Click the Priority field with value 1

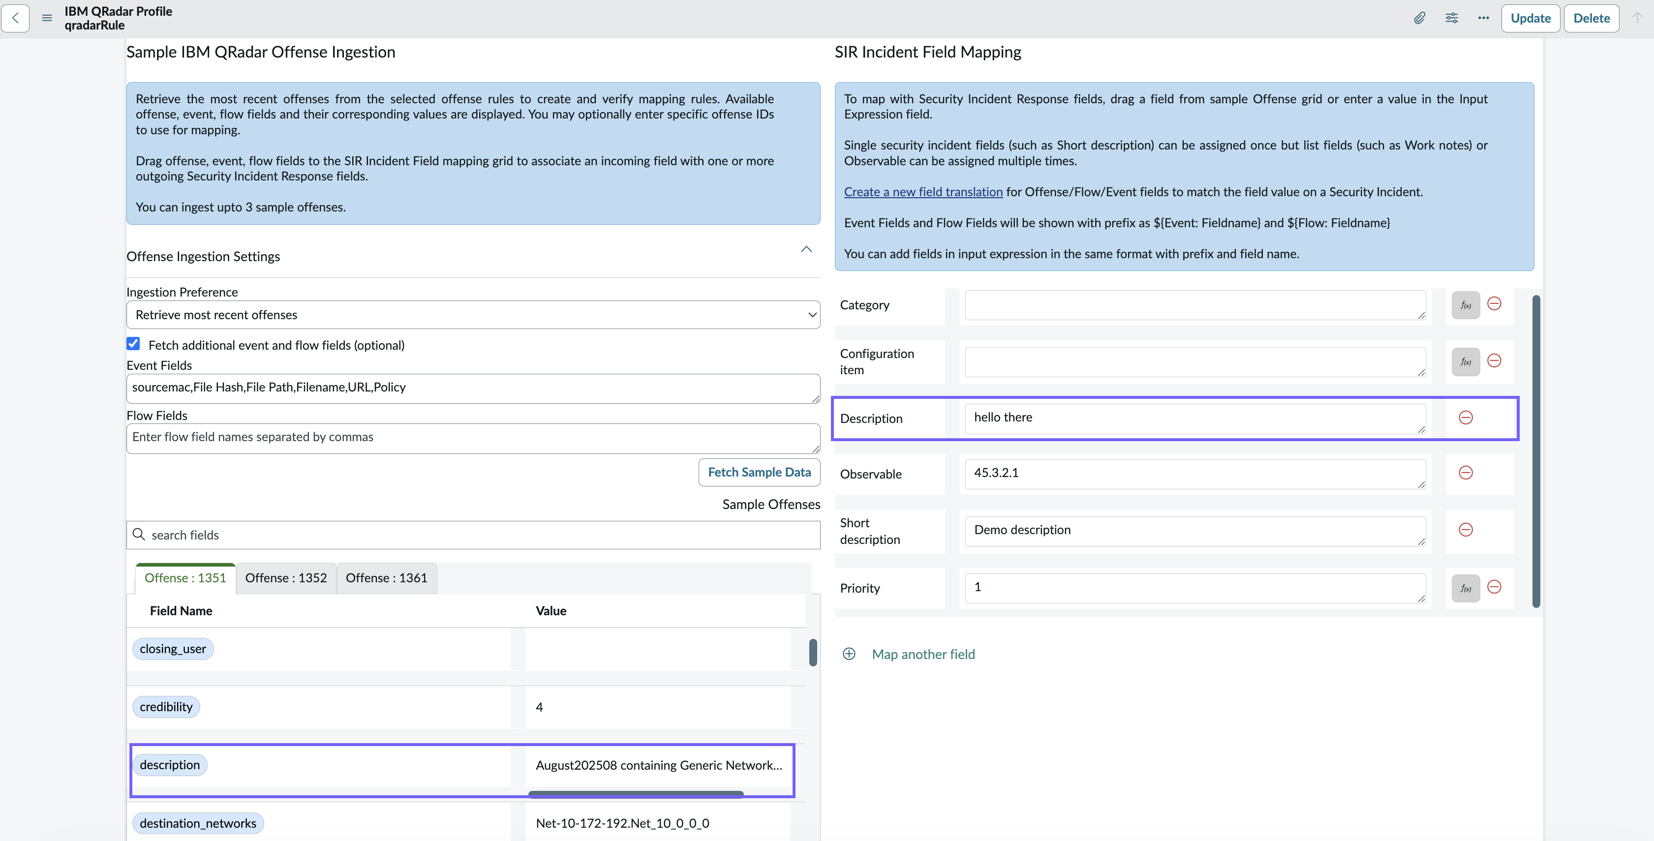pyautogui.click(x=1195, y=588)
